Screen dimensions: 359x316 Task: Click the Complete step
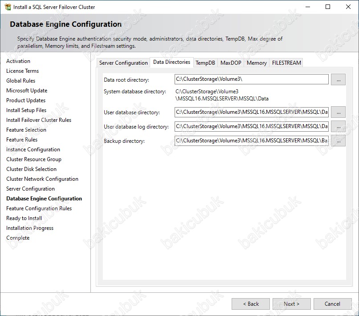click(18, 238)
